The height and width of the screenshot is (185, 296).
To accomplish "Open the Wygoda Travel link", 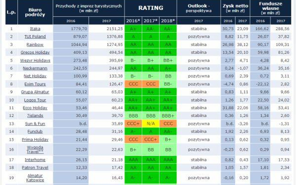I will [35, 149].
